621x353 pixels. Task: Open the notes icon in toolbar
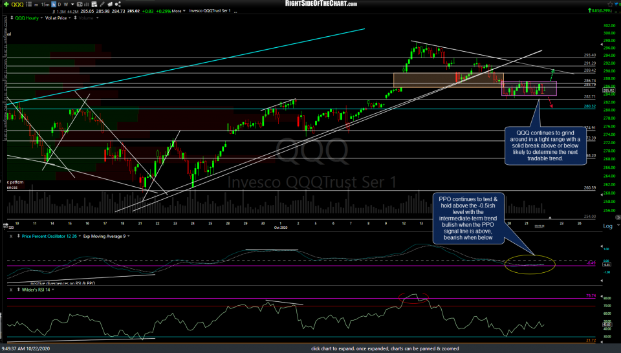[94, 5]
